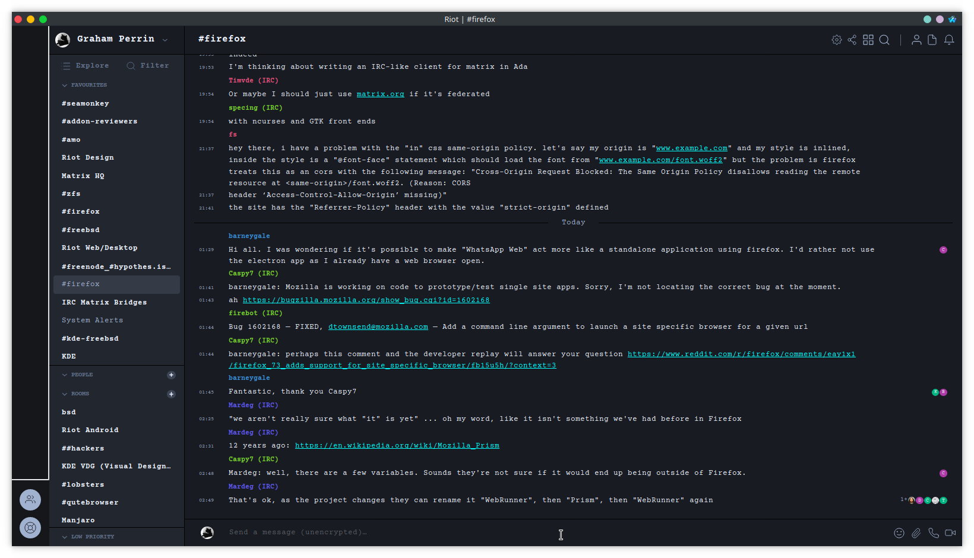The height and width of the screenshot is (558, 974).
Task: Click the search room magnifier icon
Action: coord(884,40)
